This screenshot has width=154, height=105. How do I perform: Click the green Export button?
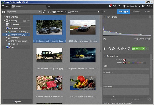click(x=137, y=49)
